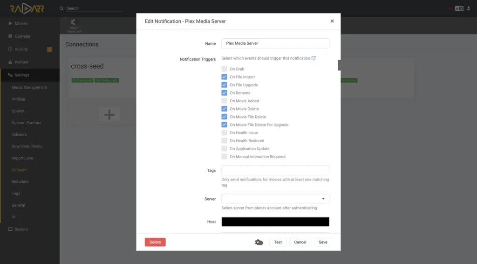Enable the On Grab trigger
477x264 pixels.
click(x=224, y=69)
